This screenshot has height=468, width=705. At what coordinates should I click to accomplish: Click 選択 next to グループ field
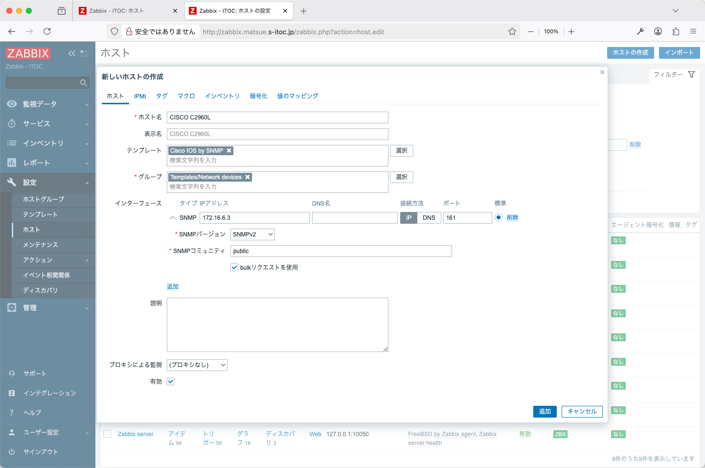pos(402,177)
